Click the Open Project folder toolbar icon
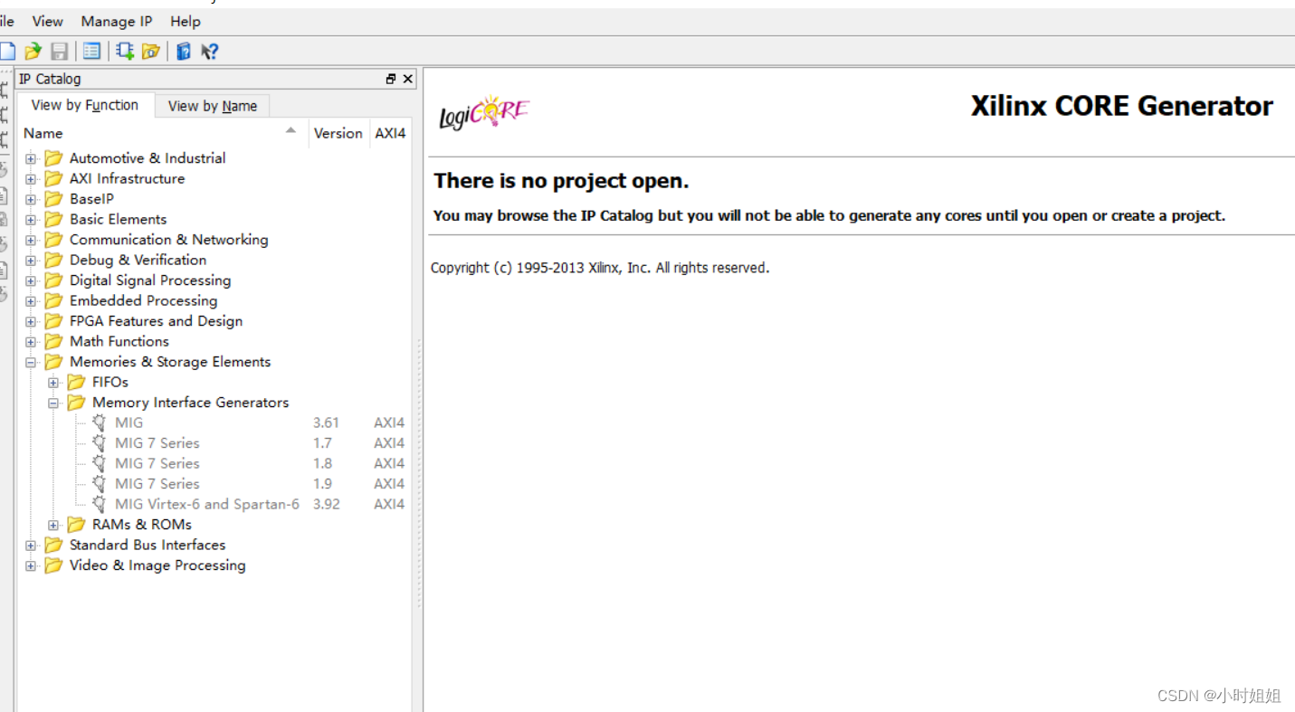1295x712 pixels. click(33, 52)
